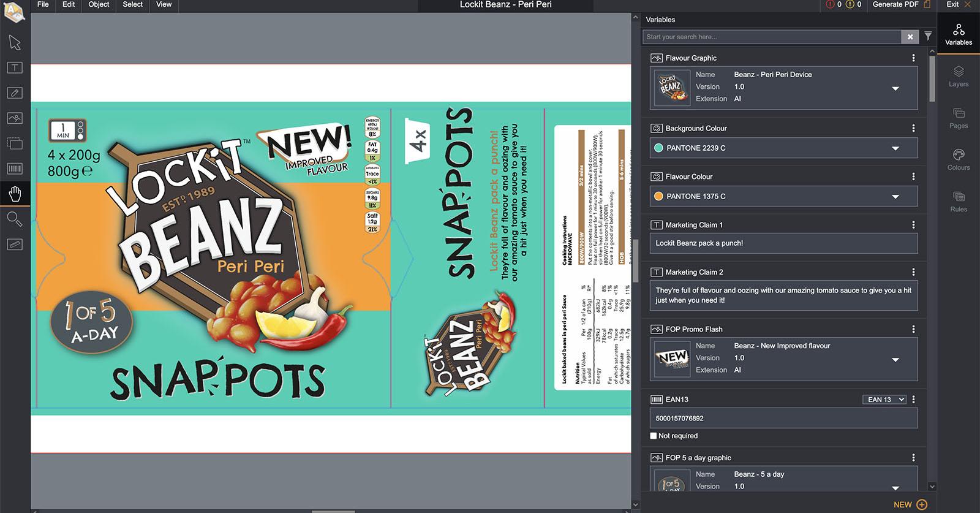Edit the Marketing Claim 1 text field

[783, 243]
